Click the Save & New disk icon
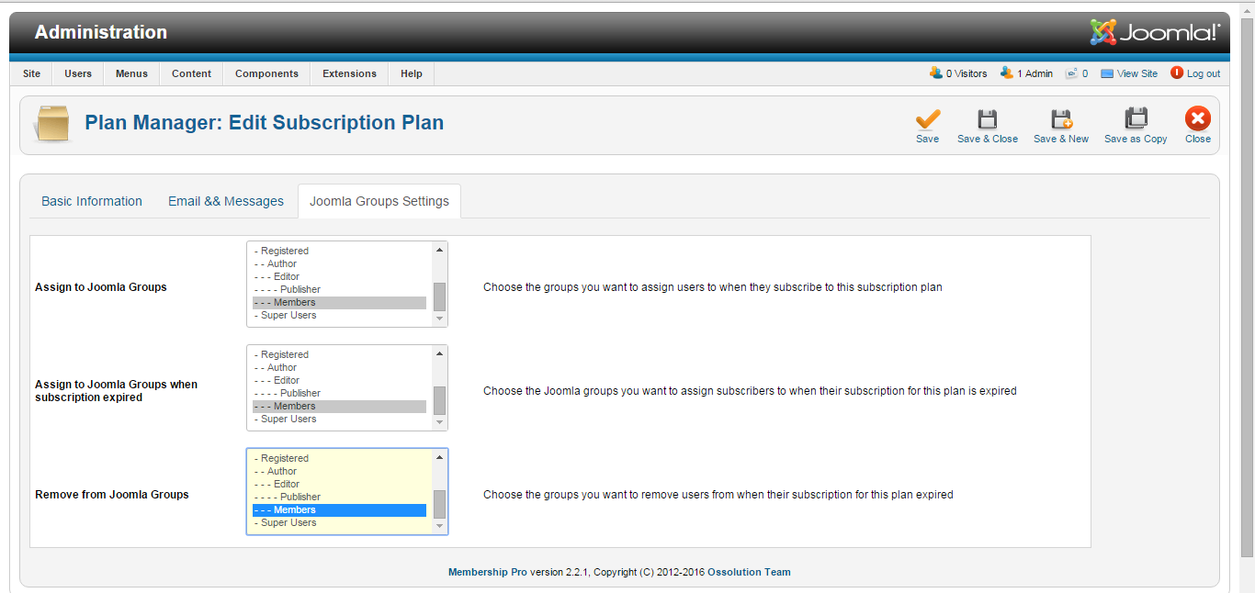Viewport: 1255px width, 593px height. pos(1061,119)
